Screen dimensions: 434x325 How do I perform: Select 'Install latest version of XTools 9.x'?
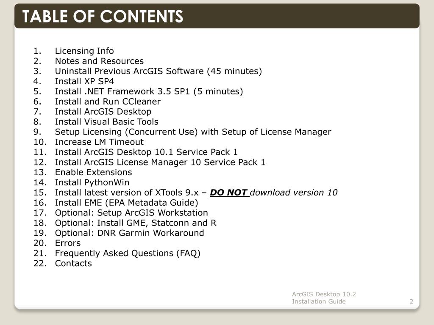[127, 193]
